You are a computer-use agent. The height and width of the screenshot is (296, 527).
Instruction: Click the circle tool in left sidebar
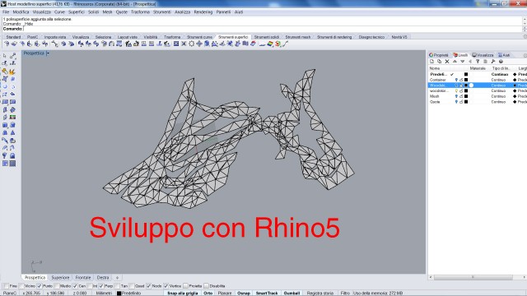pyautogui.click(x=5, y=86)
